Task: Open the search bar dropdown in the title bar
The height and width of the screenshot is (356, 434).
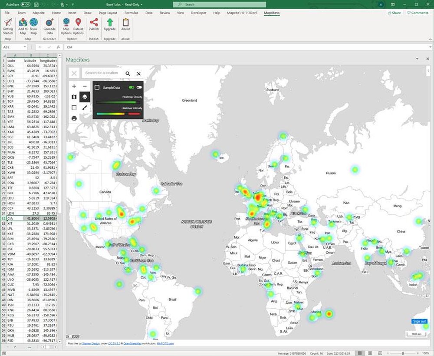Action: pyautogui.click(x=219, y=4)
